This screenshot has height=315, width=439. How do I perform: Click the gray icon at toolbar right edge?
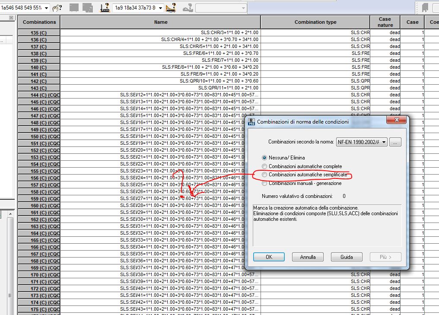[425, 7]
